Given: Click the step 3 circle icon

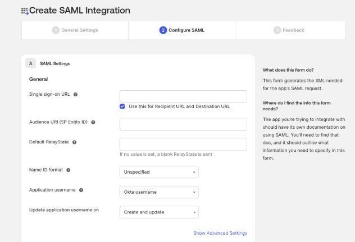Looking at the screenshot, I should 277,30.
